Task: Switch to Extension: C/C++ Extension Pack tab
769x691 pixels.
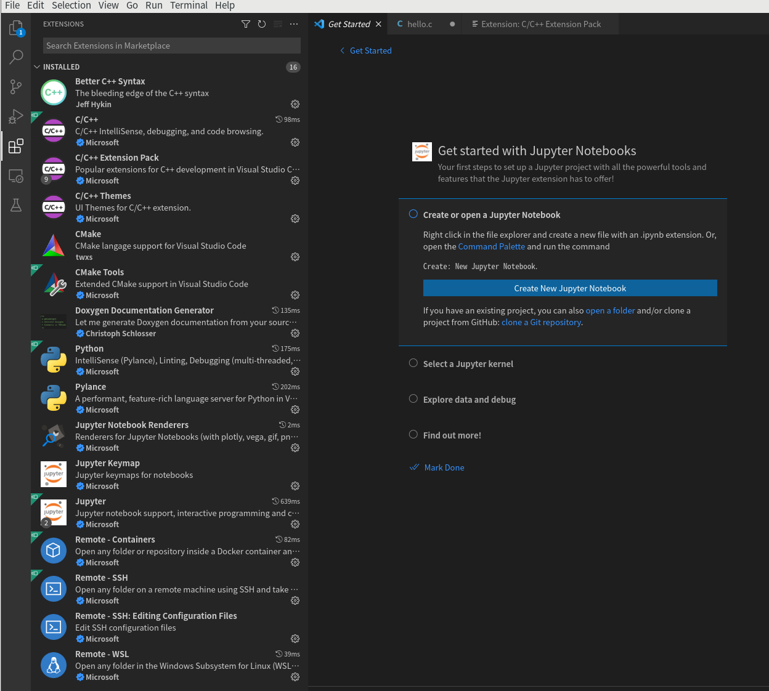Action: tap(540, 24)
